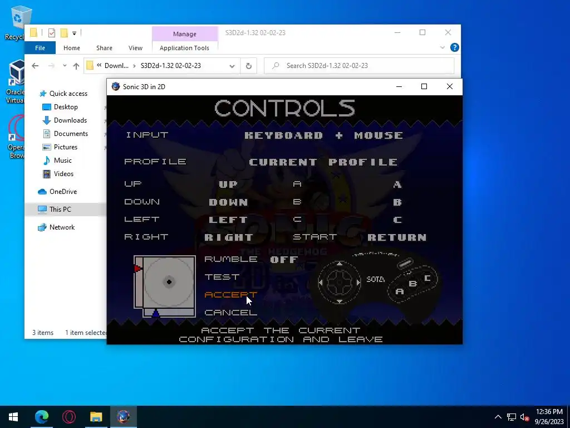The image size is (570, 428).
Task: Switch to File Explorer on taskbar
Action: pyautogui.click(x=96, y=417)
